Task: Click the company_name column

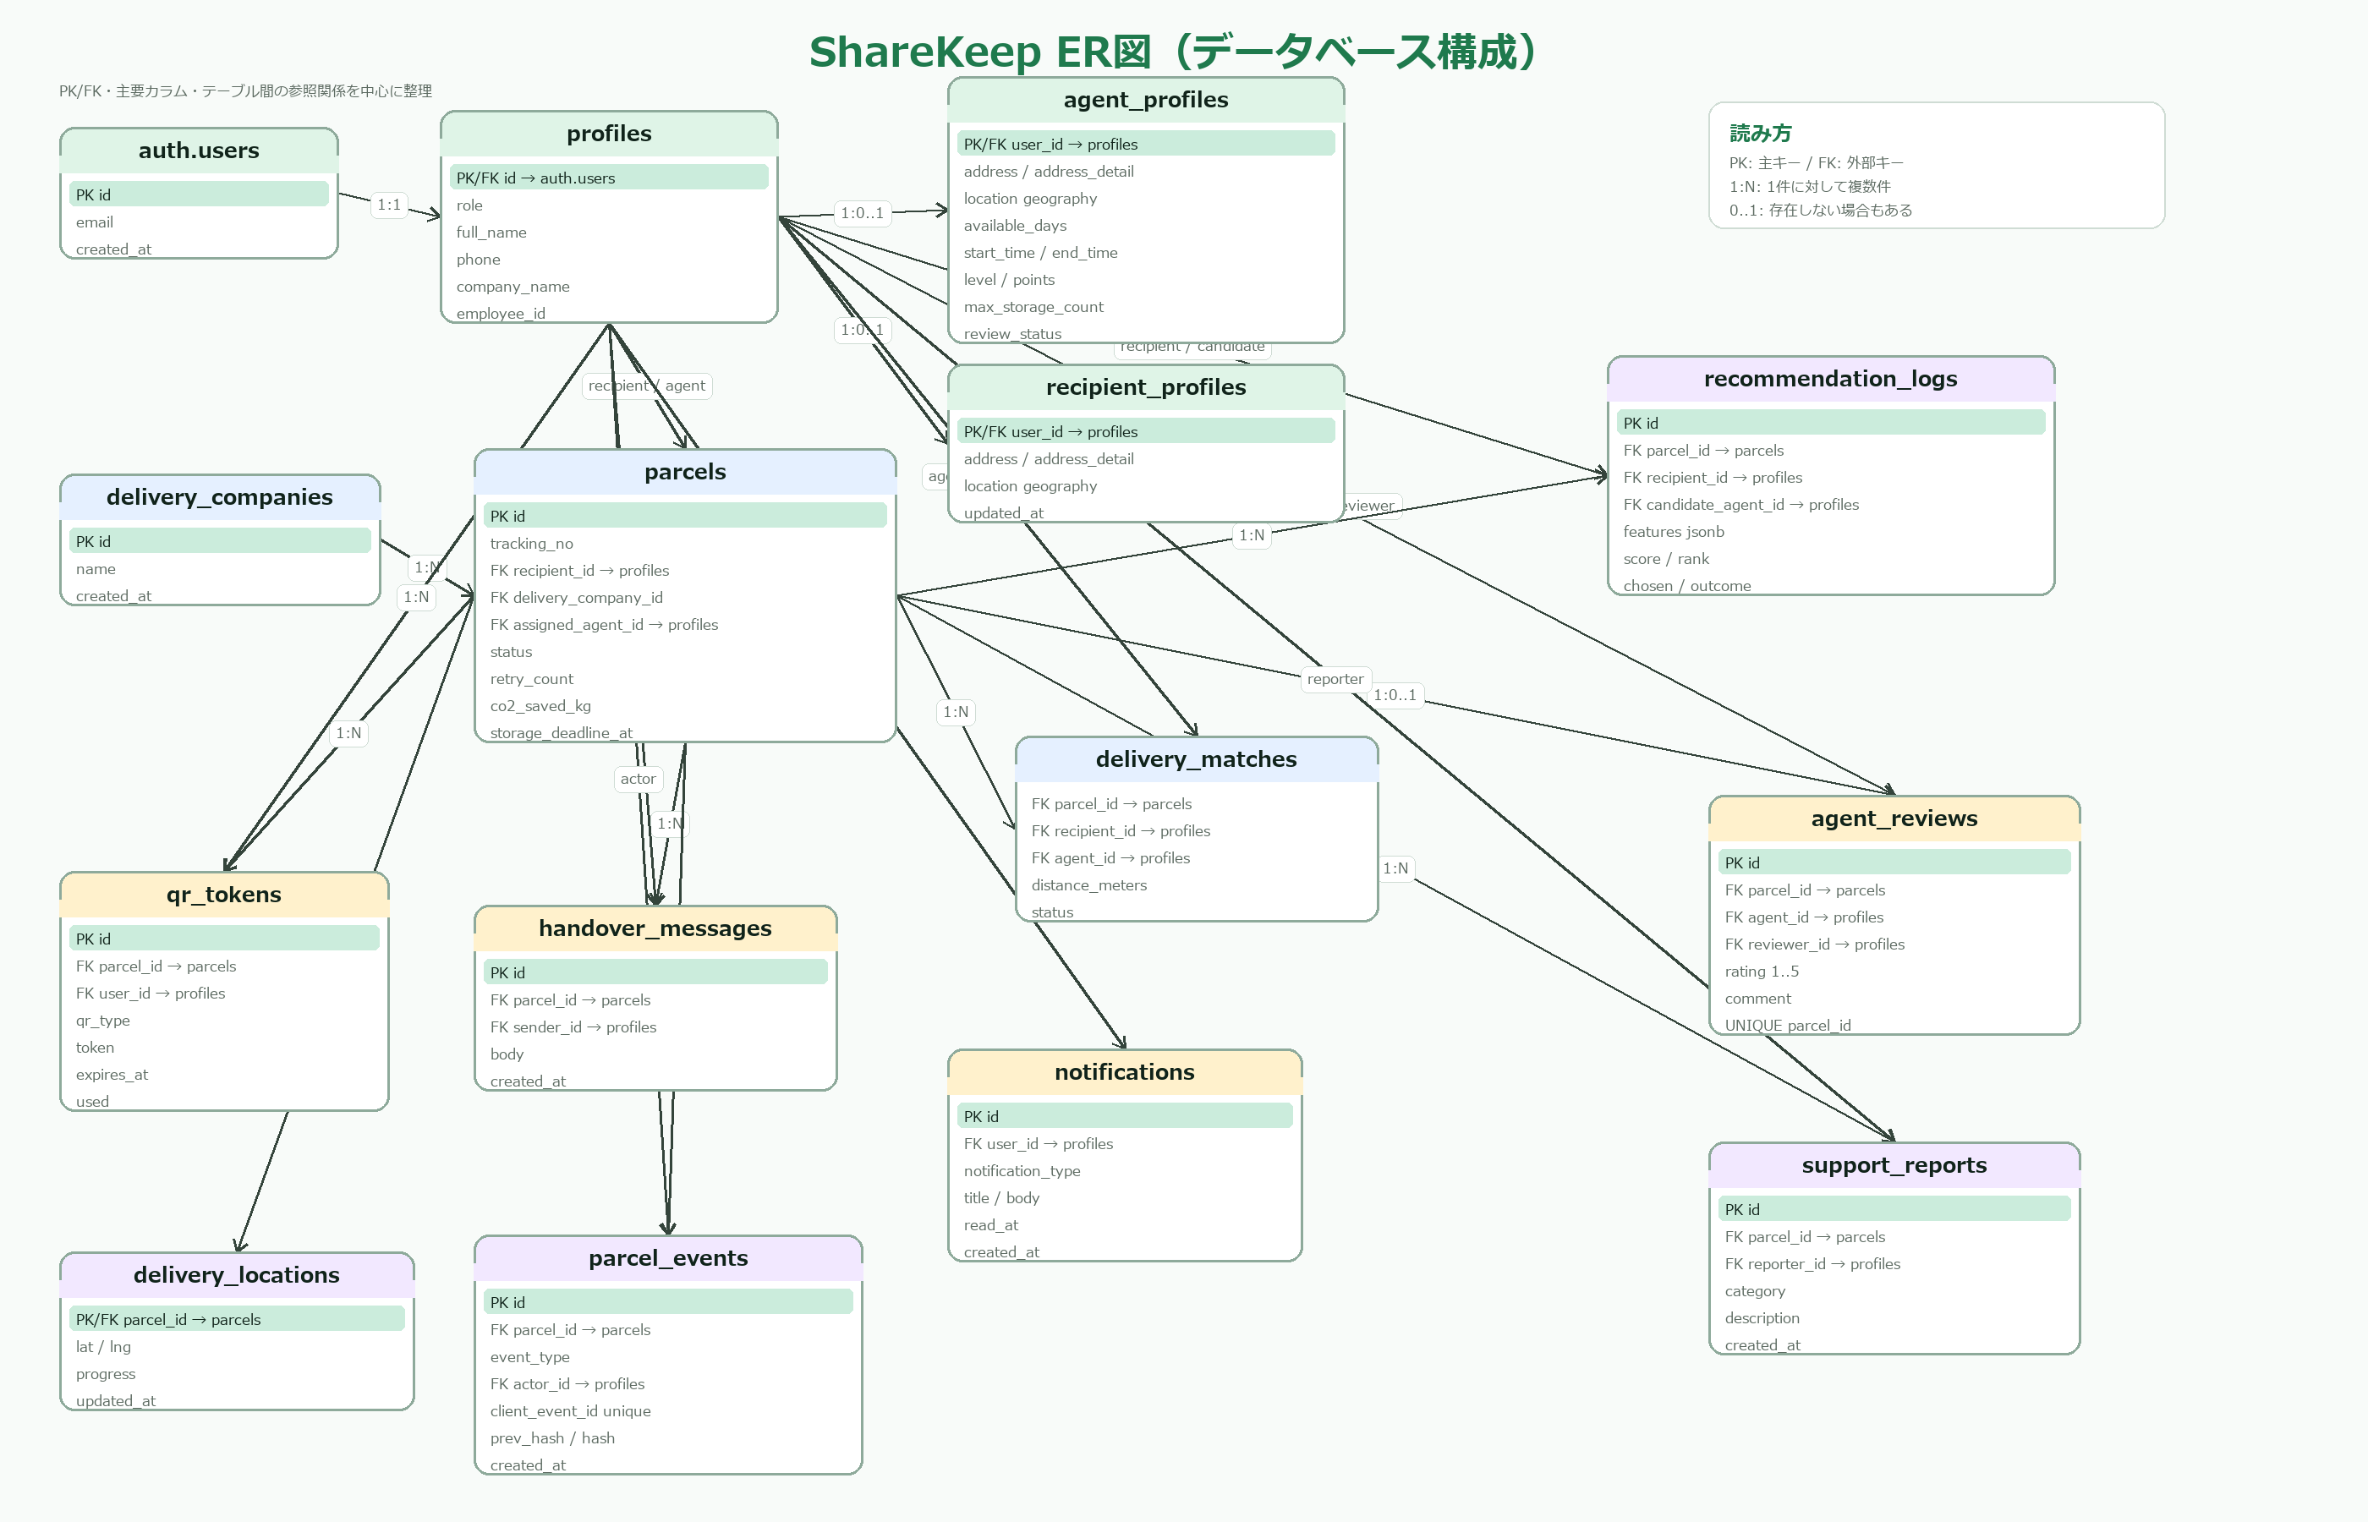Action: tap(513, 287)
